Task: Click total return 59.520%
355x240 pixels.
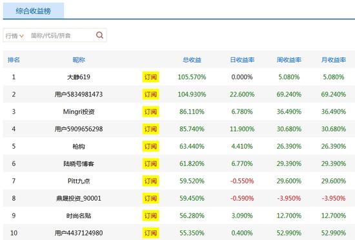Action: [192, 181]
